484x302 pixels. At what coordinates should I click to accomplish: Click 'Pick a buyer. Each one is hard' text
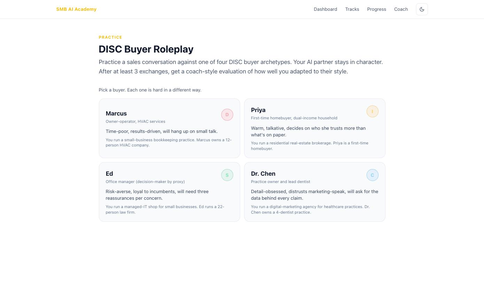point(150,90)
